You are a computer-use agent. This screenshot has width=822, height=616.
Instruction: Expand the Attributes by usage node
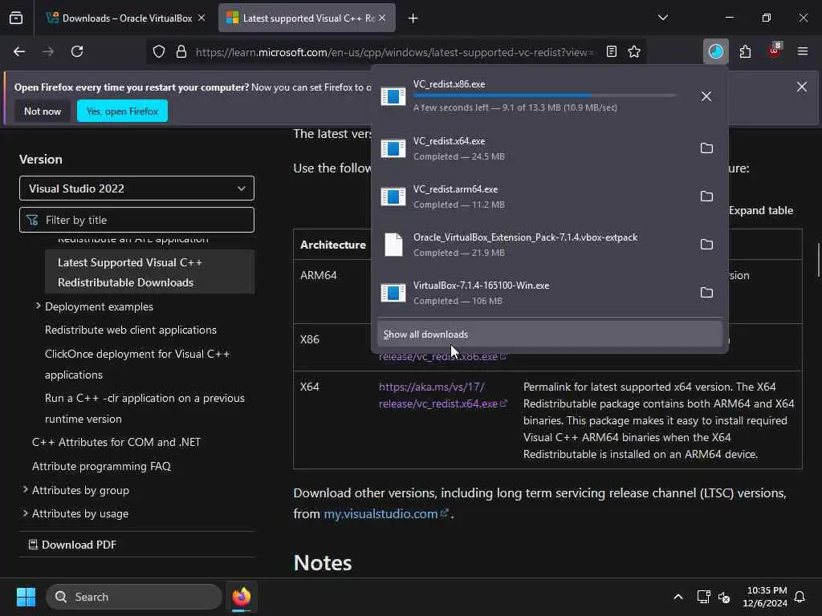pos(25,513)
